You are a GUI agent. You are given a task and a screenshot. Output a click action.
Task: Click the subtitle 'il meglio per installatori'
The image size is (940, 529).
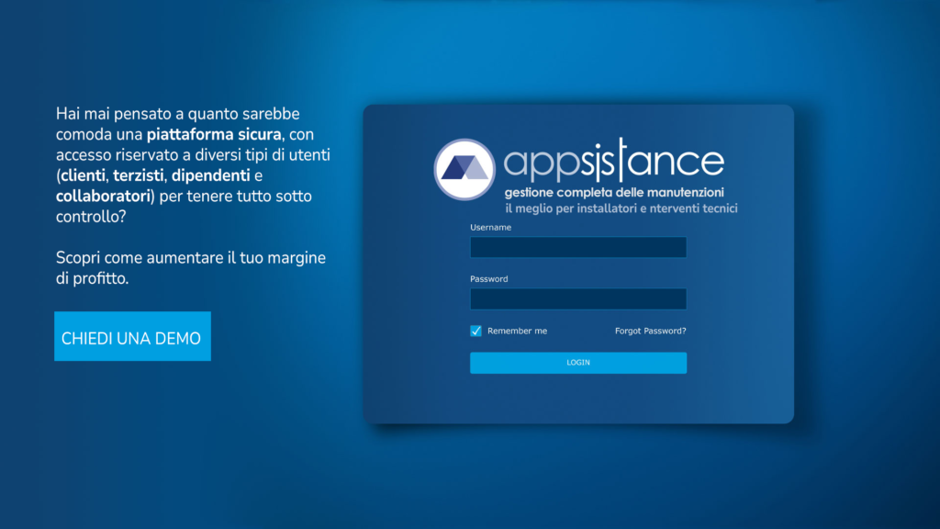[x=571, y=208]
